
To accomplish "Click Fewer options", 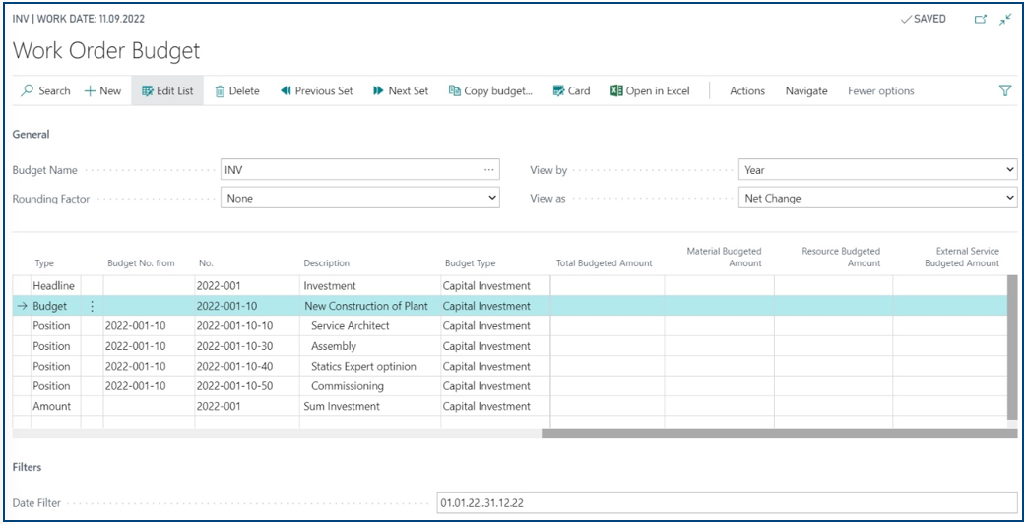I will point(880,90).
